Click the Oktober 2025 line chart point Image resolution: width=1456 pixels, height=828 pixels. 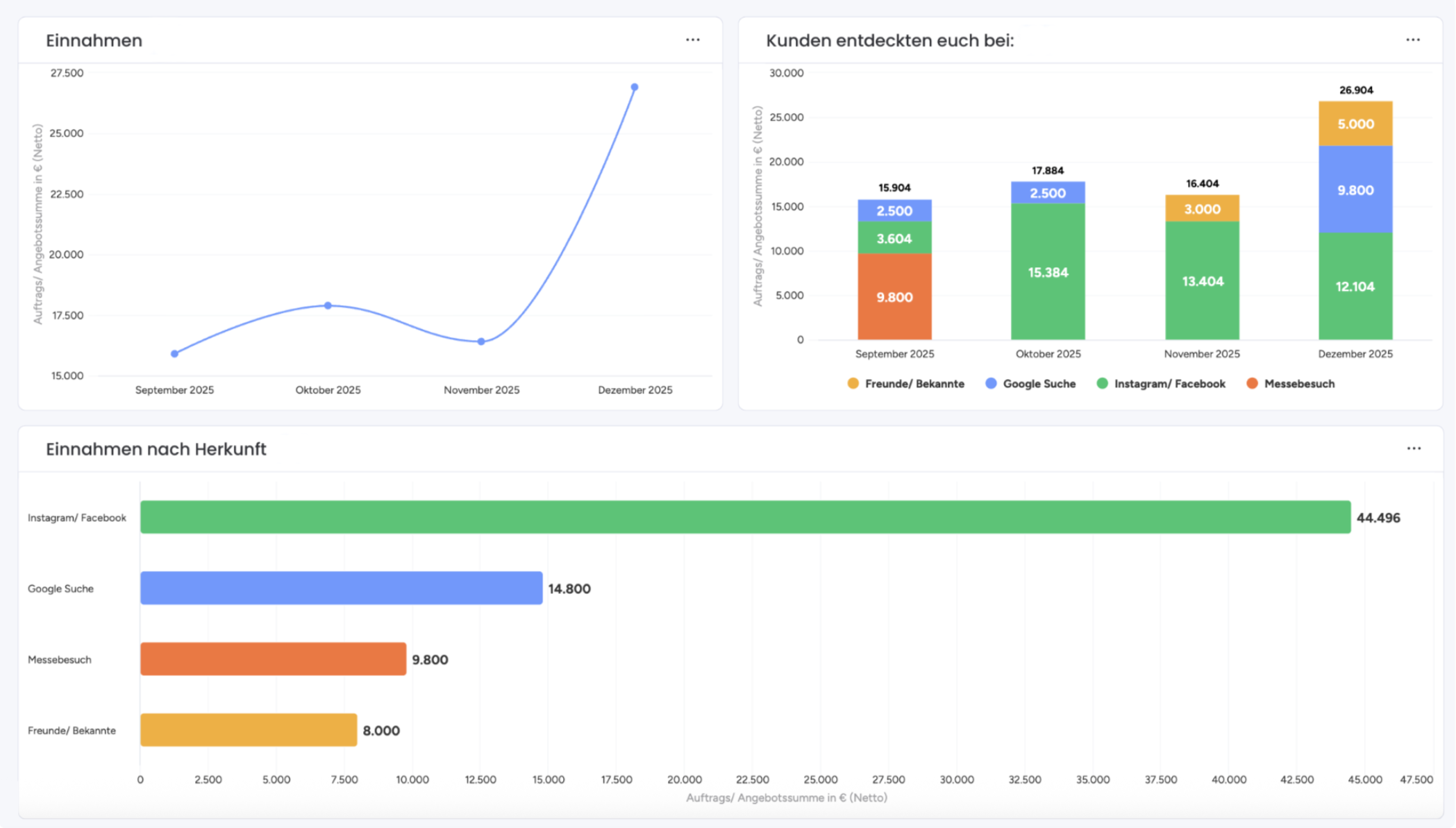tap(328, 305)
